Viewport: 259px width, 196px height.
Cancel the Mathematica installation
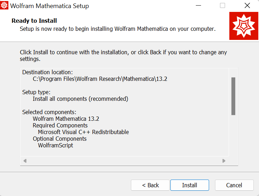pos(234,185)
